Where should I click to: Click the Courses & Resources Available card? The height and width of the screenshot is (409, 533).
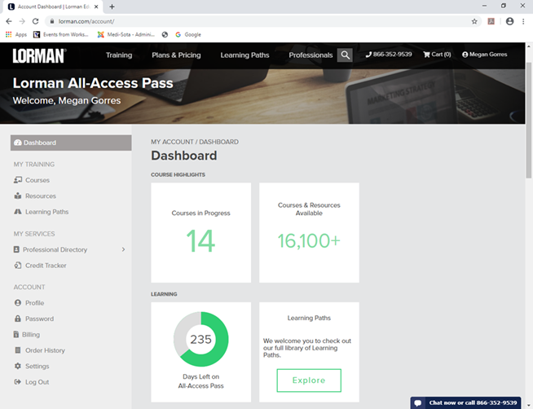(x=309, y=233)
